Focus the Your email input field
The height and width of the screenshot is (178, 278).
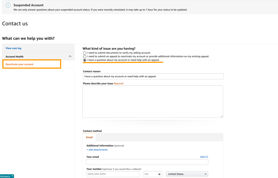(147, 162)
